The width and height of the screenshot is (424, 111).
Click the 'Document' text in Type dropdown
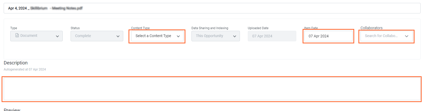(29, 36)
